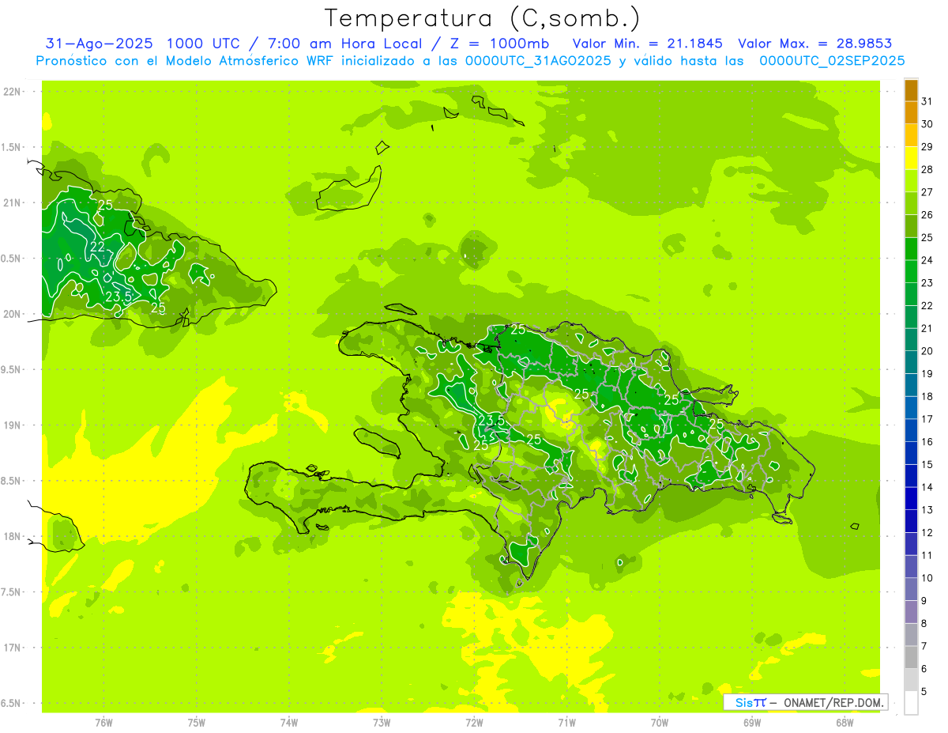Select the '1000 UTC' time text

tap(203, 43)
